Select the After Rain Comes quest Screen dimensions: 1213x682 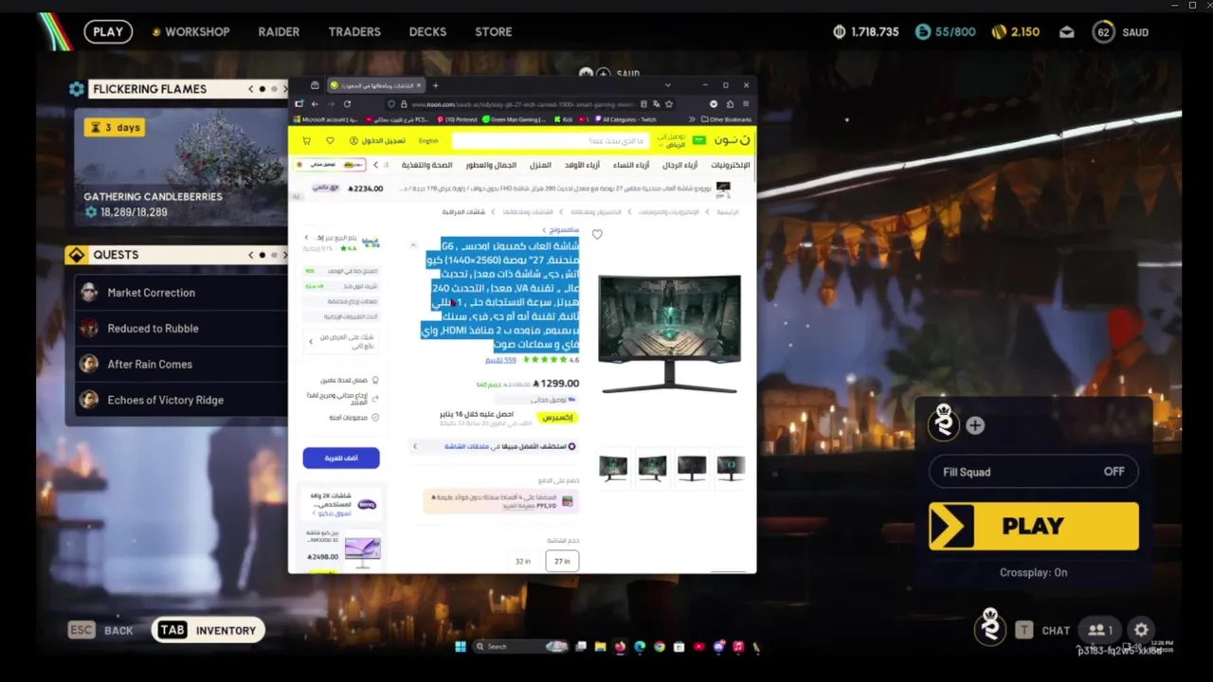pyautogui.click(x=180, y=364)
